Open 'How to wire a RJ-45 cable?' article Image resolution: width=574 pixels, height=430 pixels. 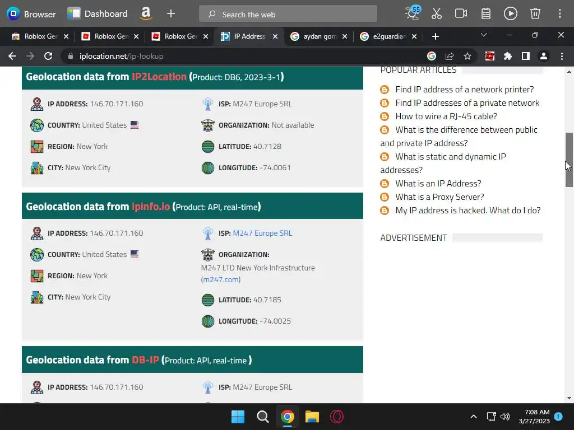tap(446, 116)
